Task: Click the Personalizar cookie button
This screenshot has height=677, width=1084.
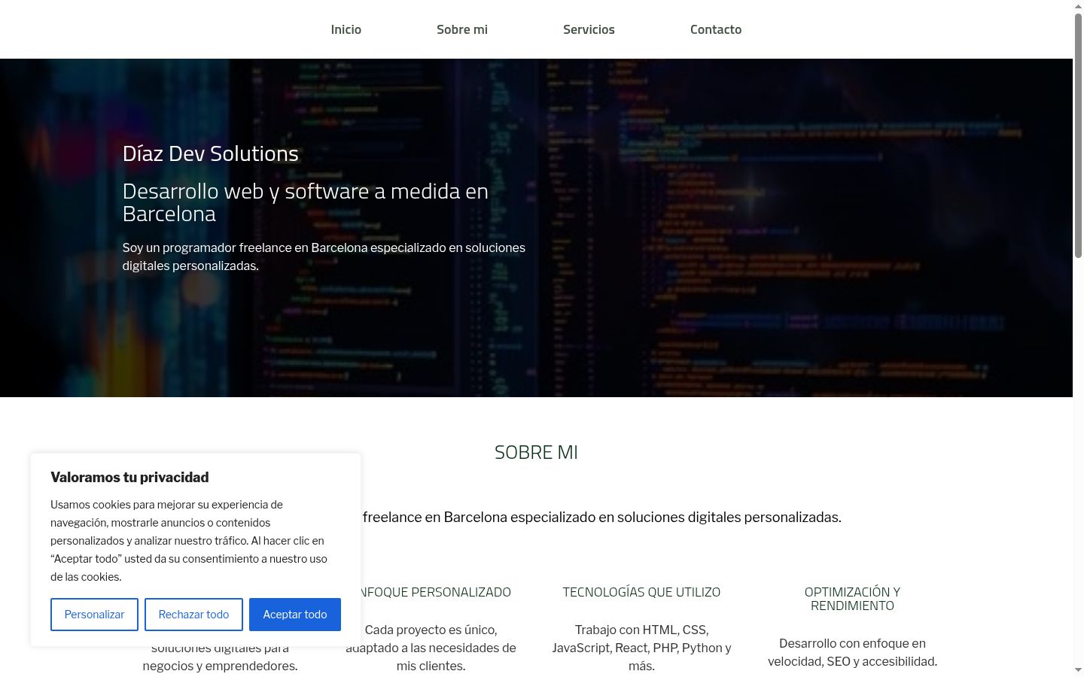Action: [94, 615]
